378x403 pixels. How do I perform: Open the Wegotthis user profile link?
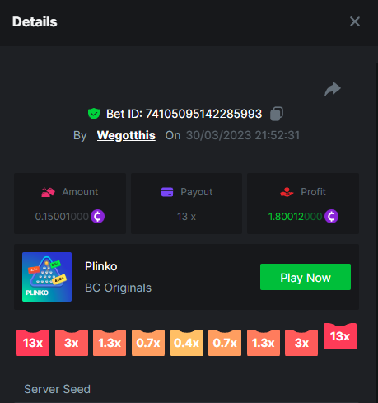tap(126, 135)
